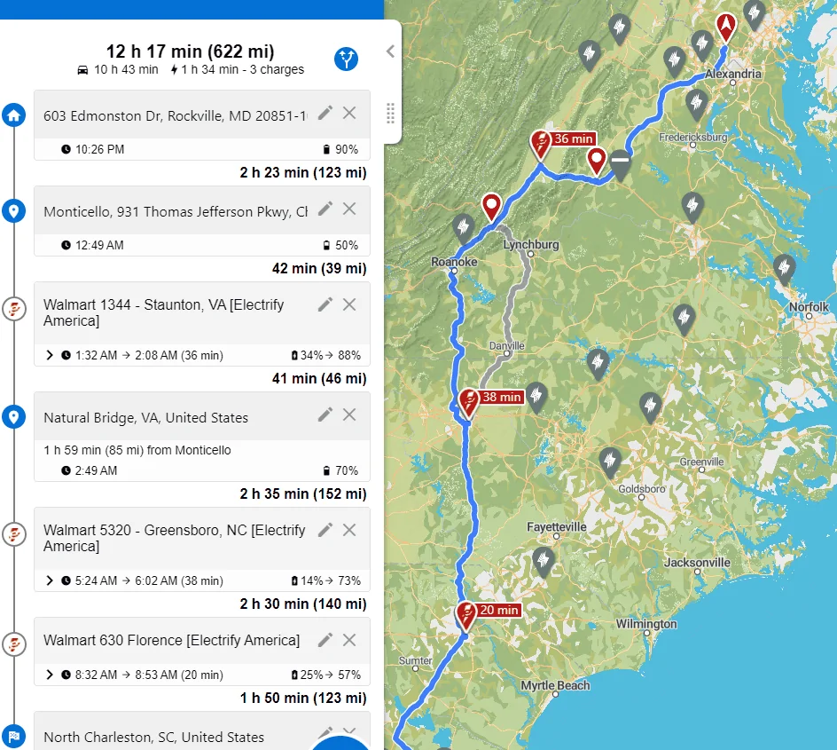Select the gray charger pin south of Fayetteville

(544, 562)
